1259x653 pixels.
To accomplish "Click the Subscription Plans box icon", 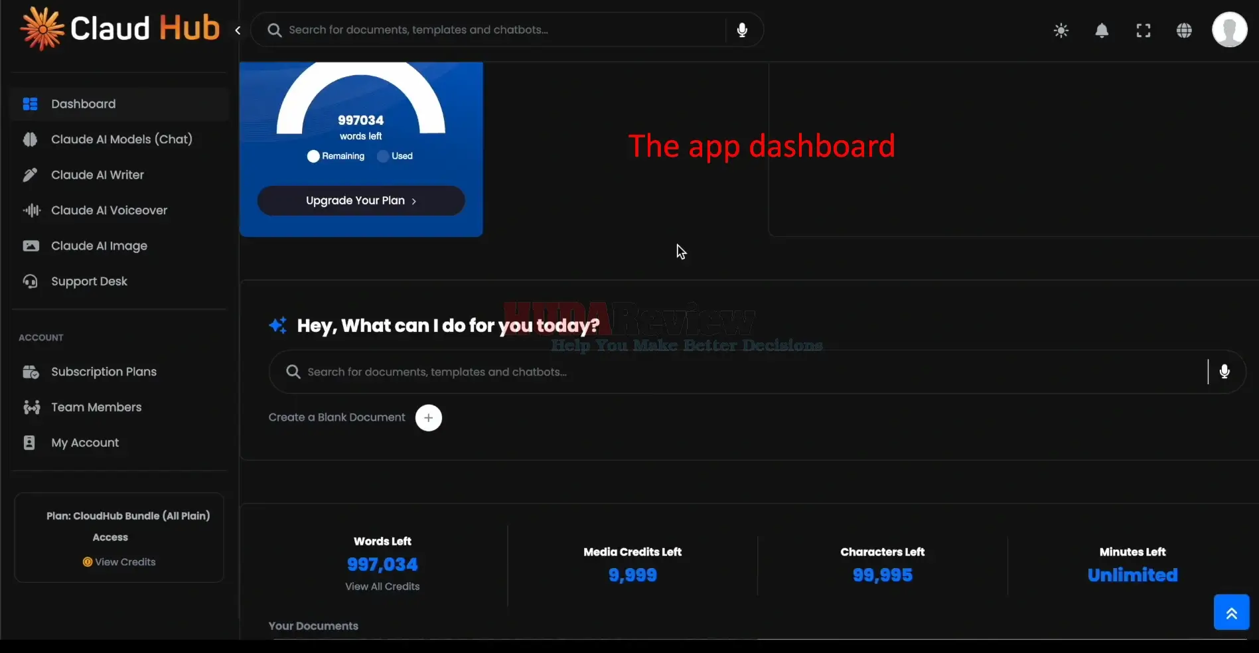I will pyautogui.click(x=31, y=372).
